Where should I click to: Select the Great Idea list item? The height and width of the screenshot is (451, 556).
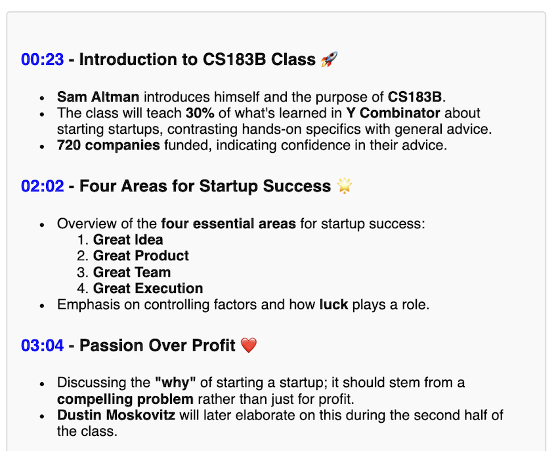pyautogui.click(x=128, y=240)
